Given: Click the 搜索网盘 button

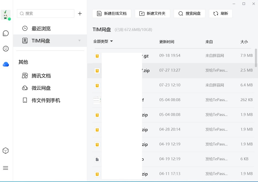Looking at the screenshot, I should coord(189,13).
